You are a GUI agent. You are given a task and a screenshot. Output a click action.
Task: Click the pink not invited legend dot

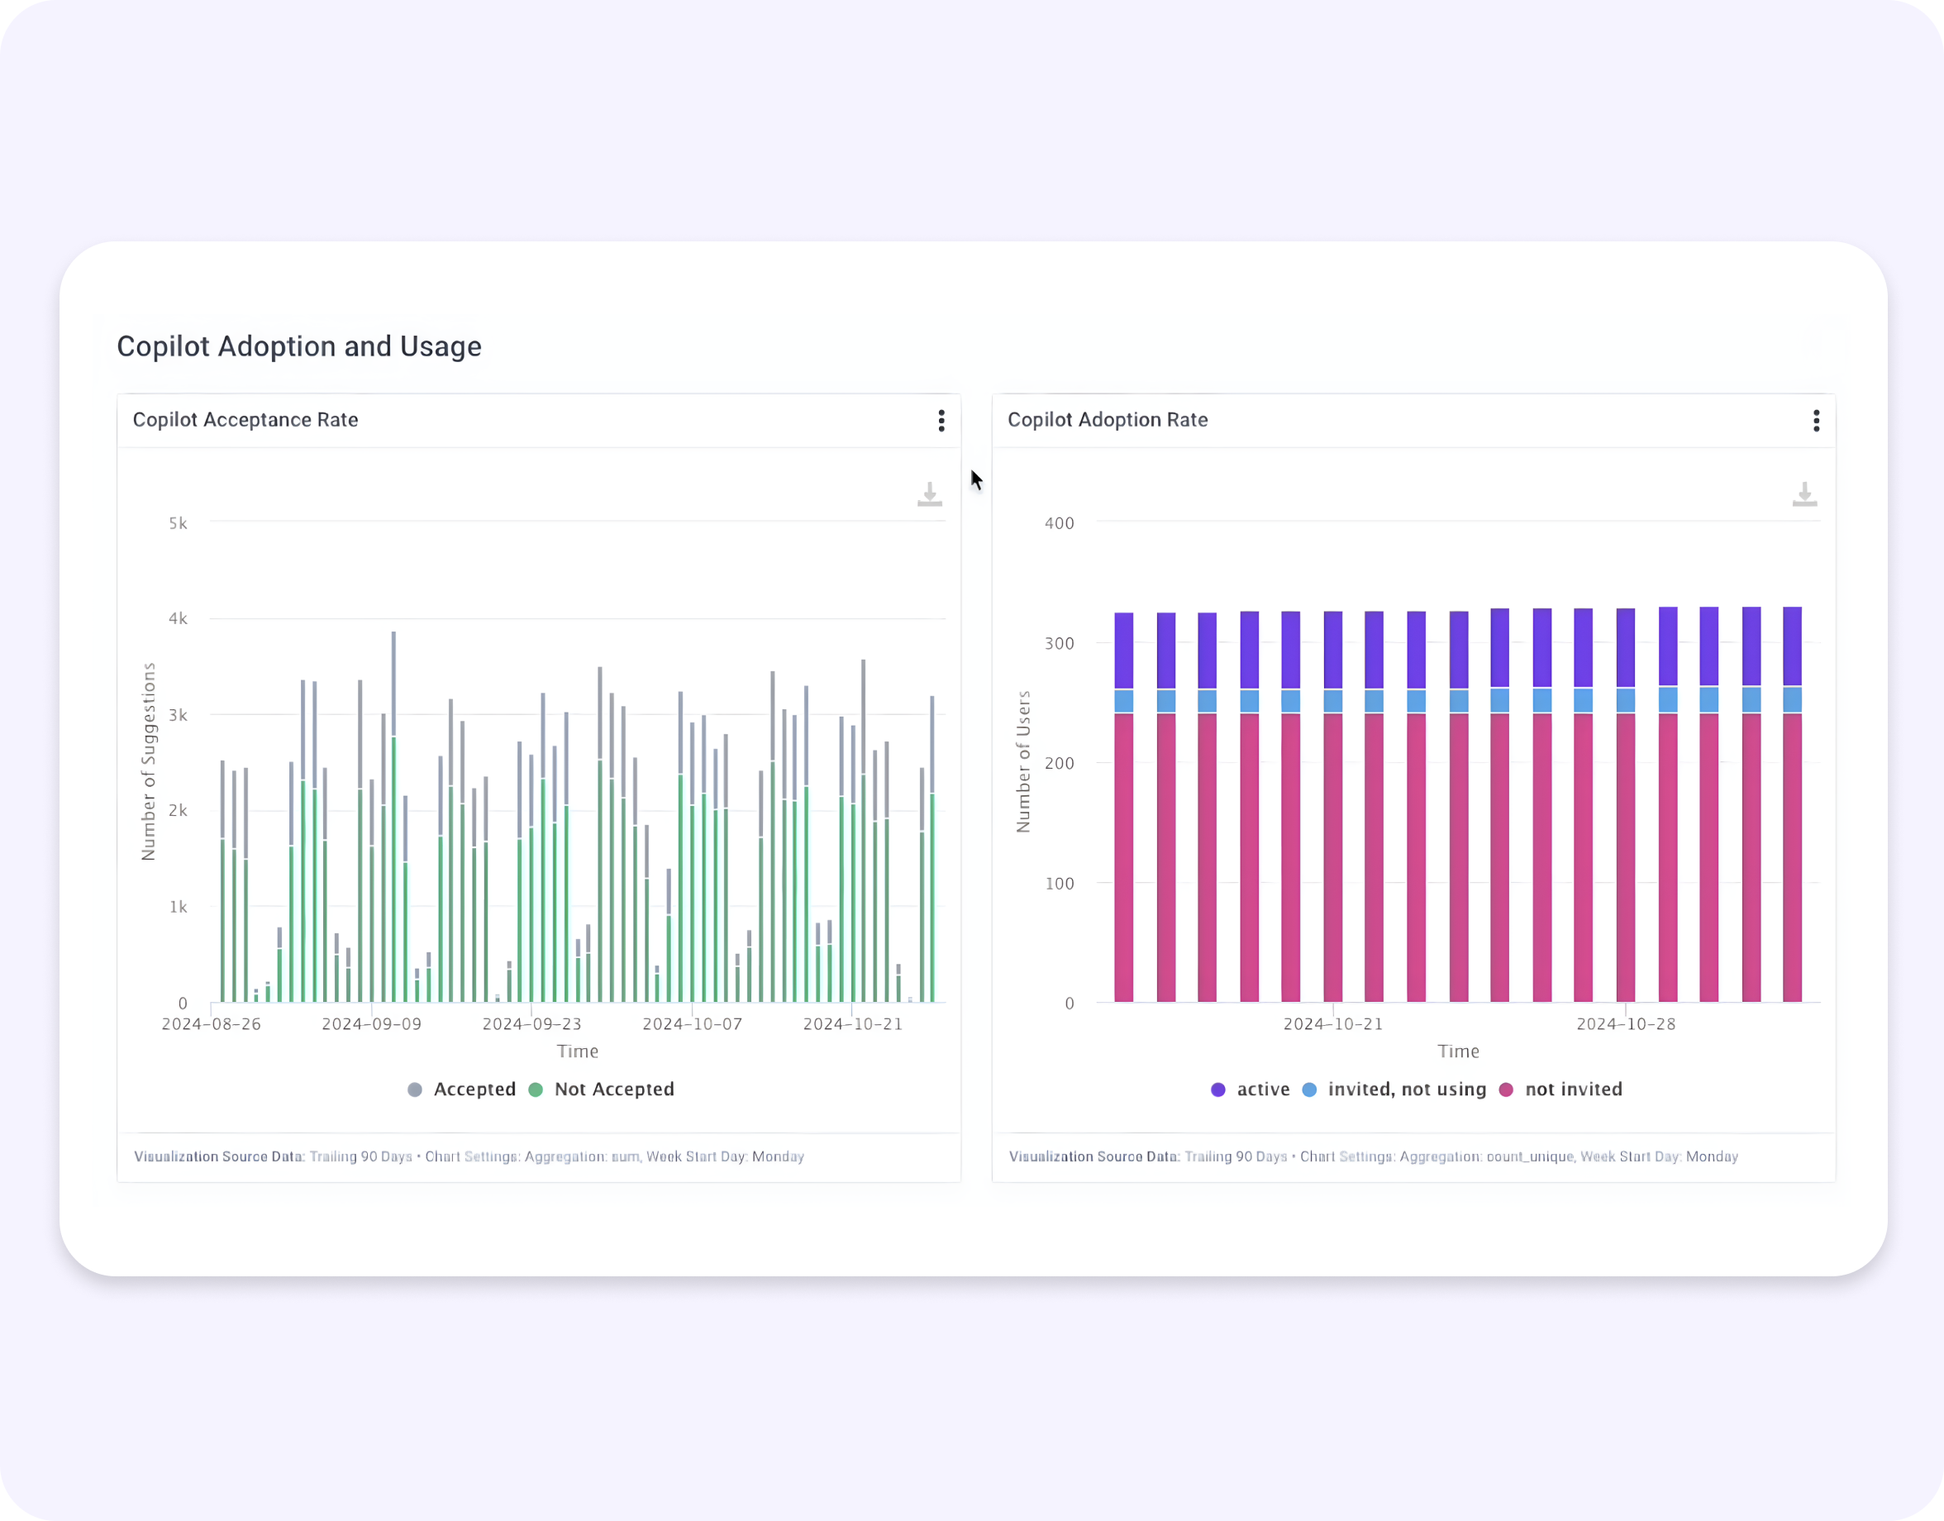1505,1089
